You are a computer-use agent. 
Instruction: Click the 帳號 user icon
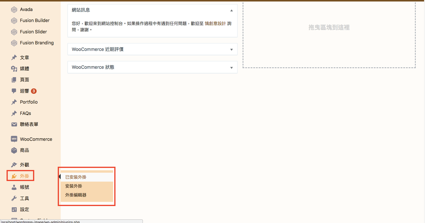point(14,187)
